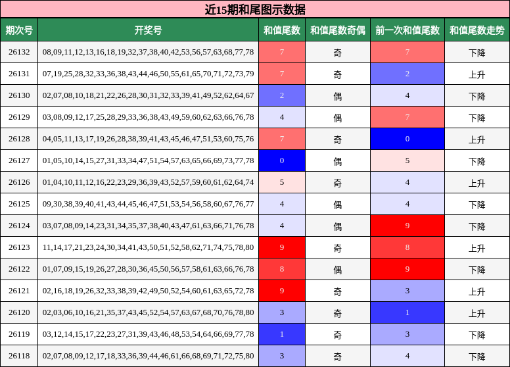This screenshot has width=510, height=367.
Task: Click the pink 和值尾数 cell 5 in row 26126
Action: 282,182
